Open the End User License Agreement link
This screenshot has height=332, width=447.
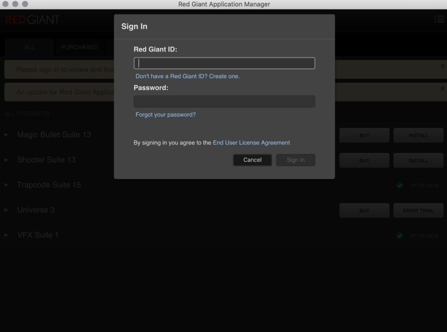(x=251, y=142)
